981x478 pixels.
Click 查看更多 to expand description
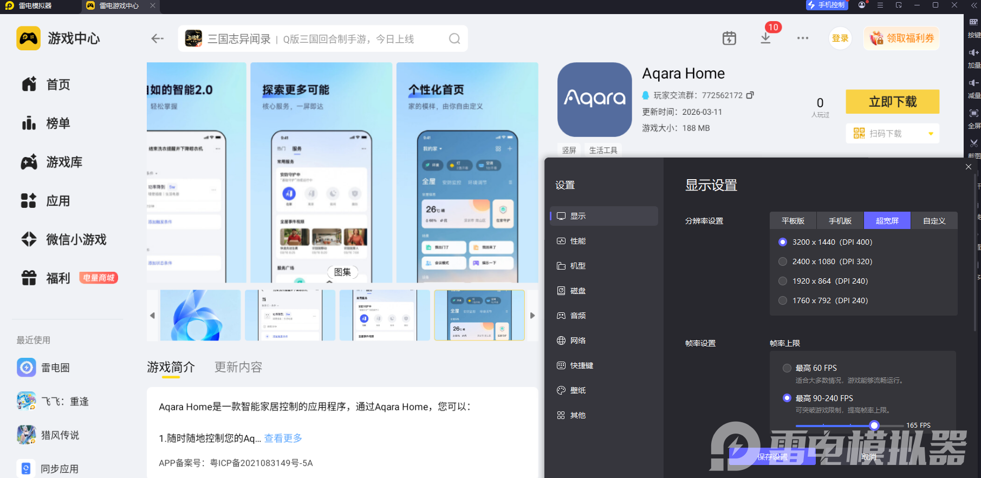(283, 438)
